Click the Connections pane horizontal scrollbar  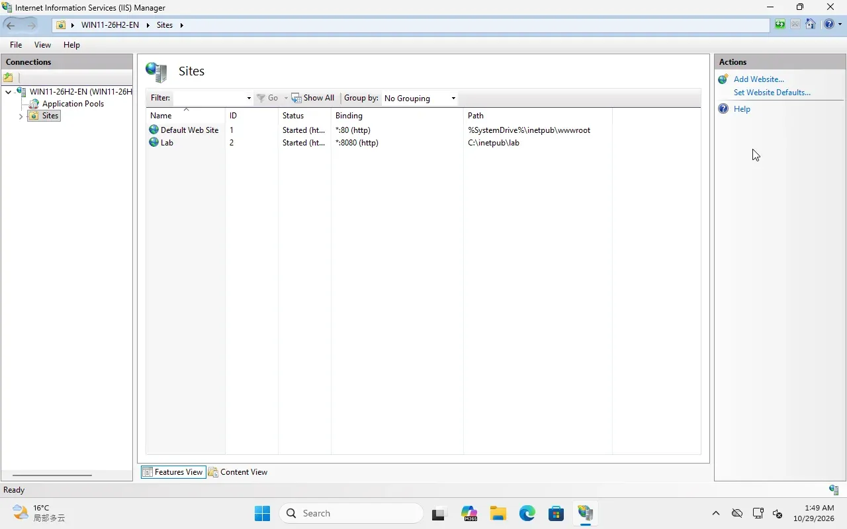(x=52, y=475)
